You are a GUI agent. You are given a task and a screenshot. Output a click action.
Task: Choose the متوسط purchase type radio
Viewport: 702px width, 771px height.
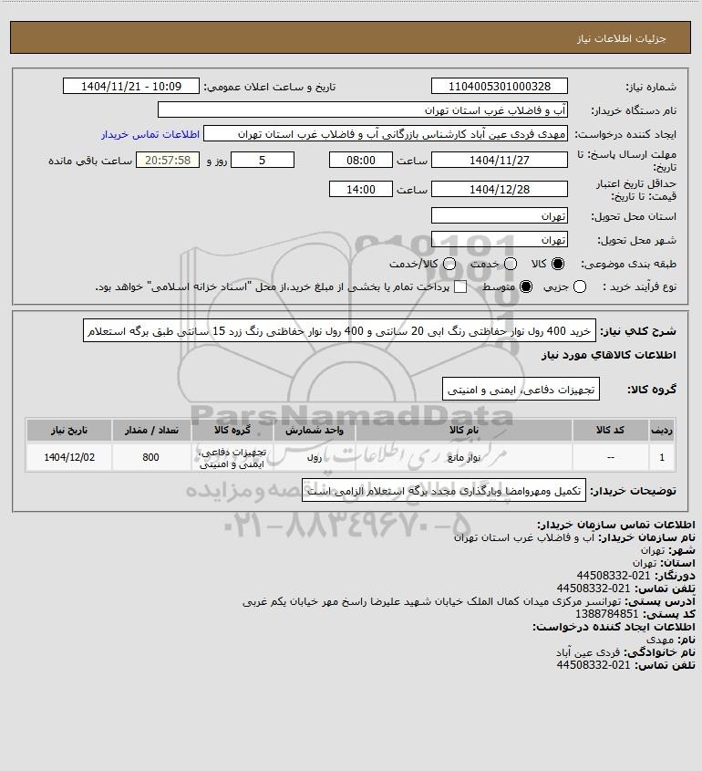point(526,287)
